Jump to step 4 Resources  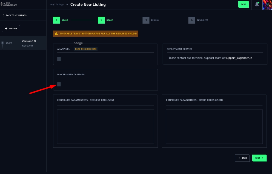tap(191, 20)
